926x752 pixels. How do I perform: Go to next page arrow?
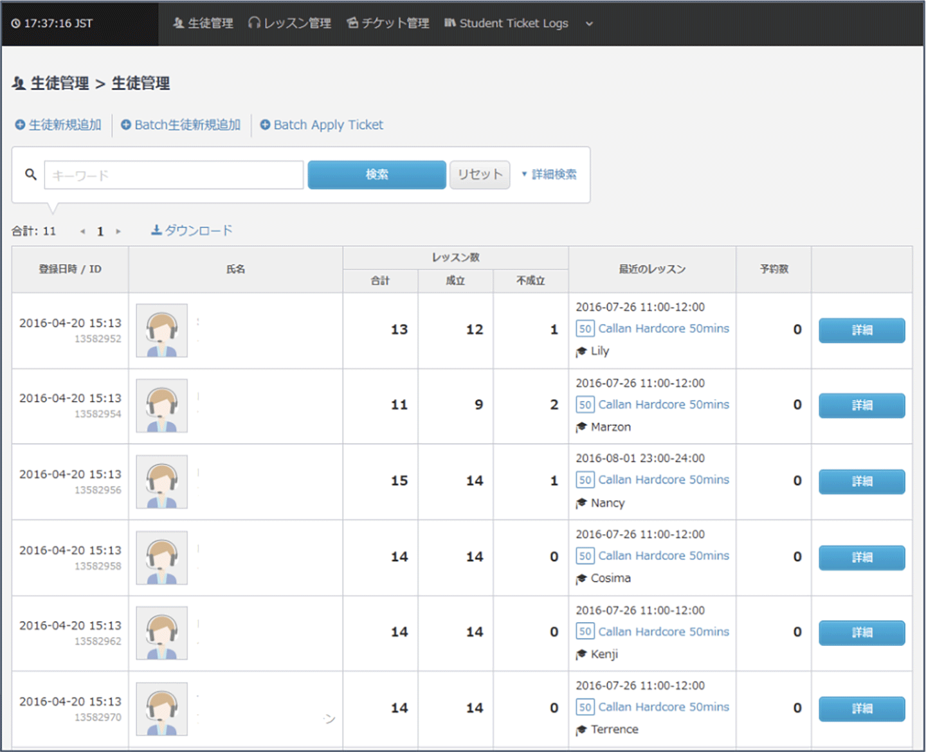click(118, 231)
